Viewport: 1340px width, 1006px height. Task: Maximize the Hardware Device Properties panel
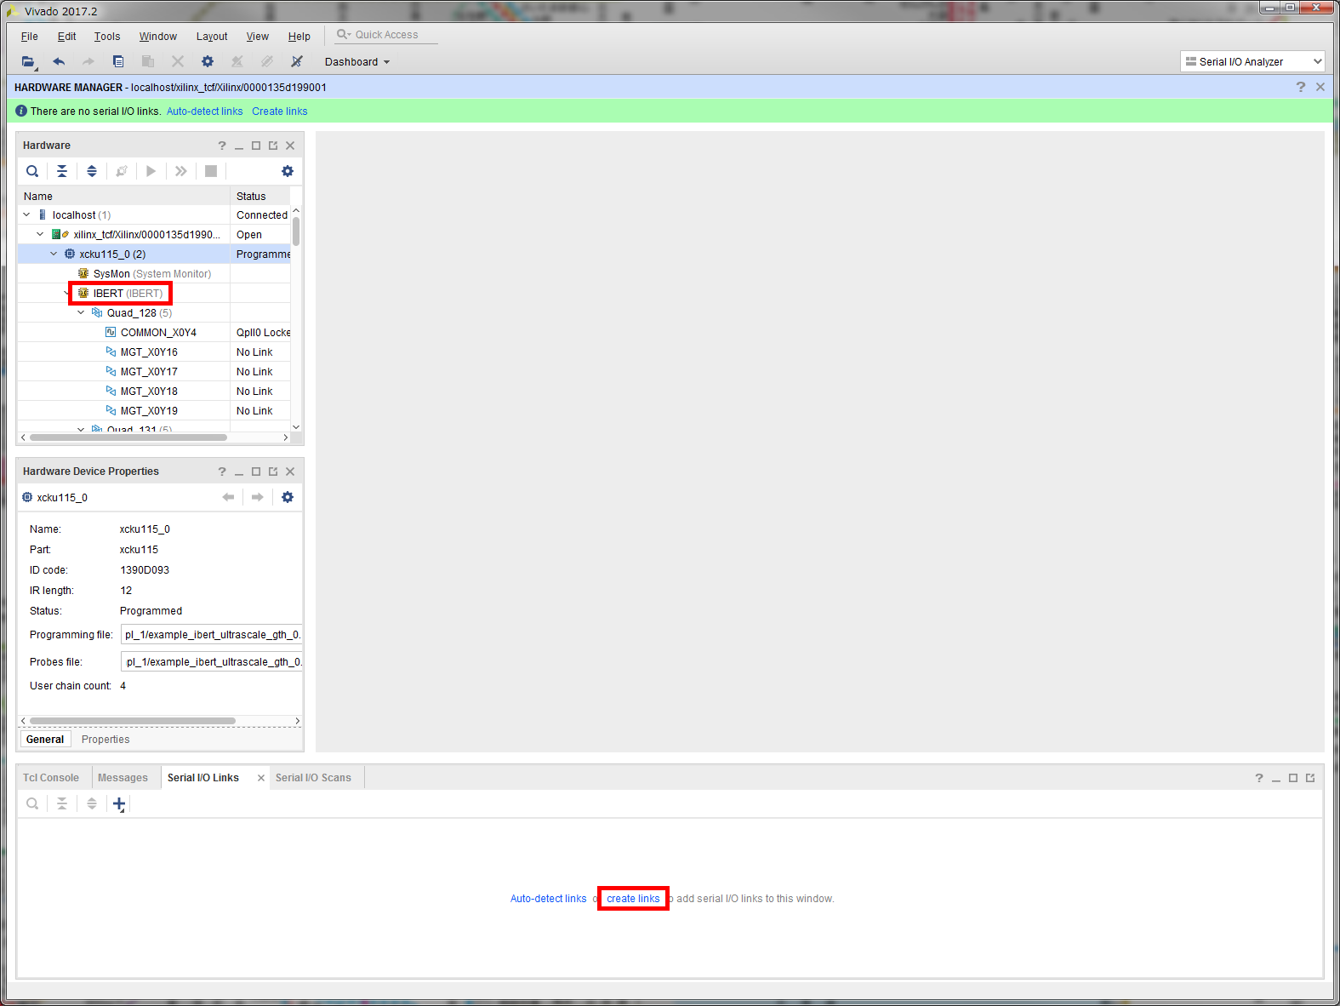(x=256, y=472)
